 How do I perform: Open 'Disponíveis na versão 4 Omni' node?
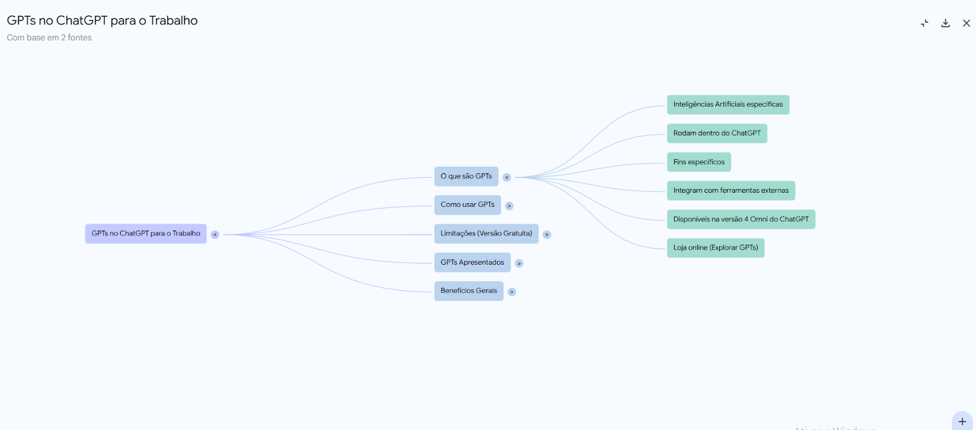(x=741, y=219)
